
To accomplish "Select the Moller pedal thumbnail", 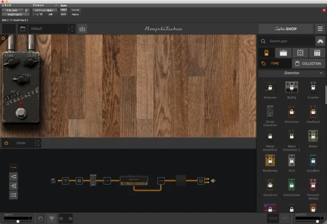I will (313, 136).
